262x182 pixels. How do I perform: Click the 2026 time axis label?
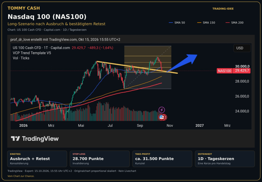[x=23, y=125]
